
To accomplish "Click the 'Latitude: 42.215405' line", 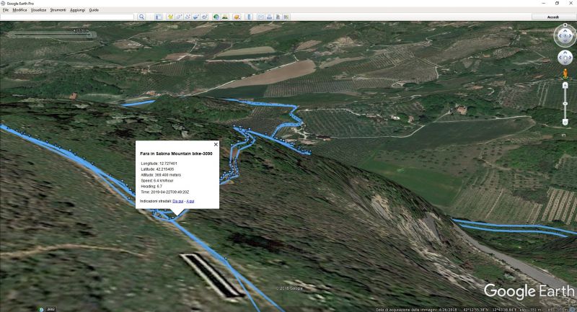I will coord(157,169).
